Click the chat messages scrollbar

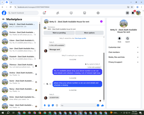coord(104,76)
